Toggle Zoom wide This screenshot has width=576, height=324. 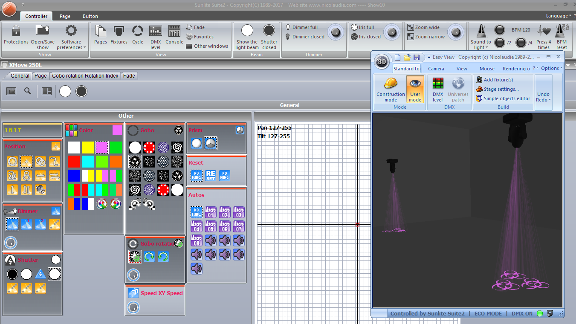(423, 27)
